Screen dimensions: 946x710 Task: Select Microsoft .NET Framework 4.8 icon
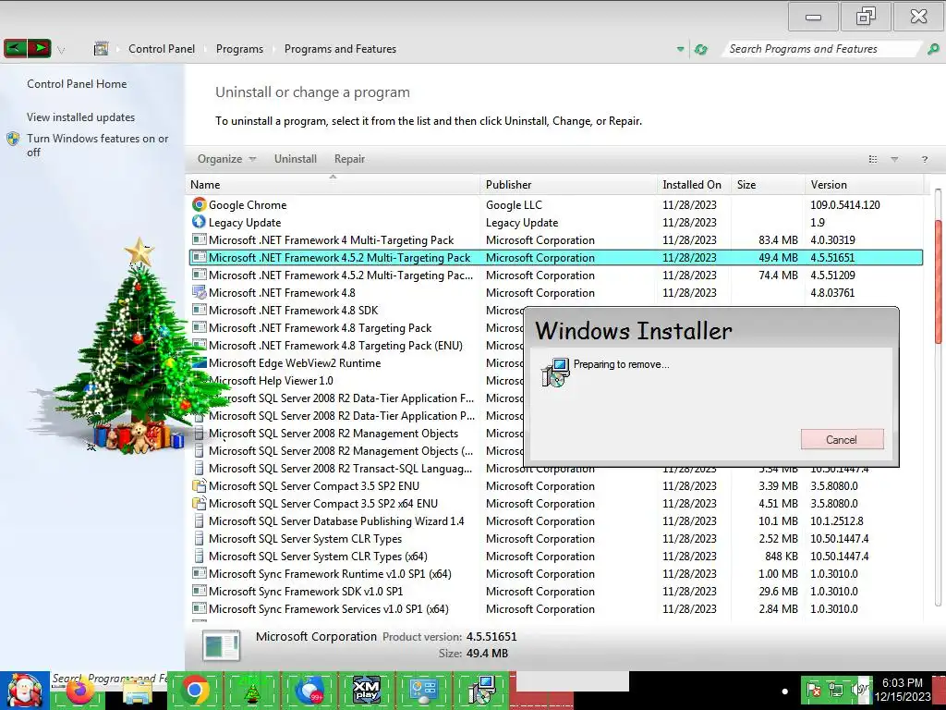(x=200, y=292)
